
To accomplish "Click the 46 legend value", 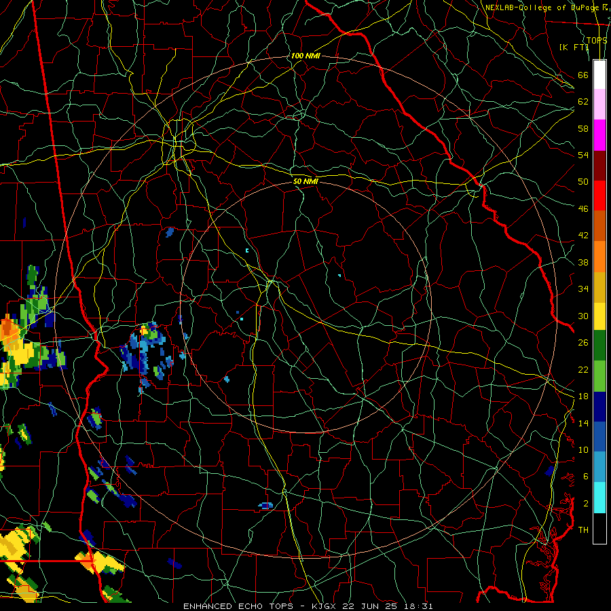I will (583, 209).
